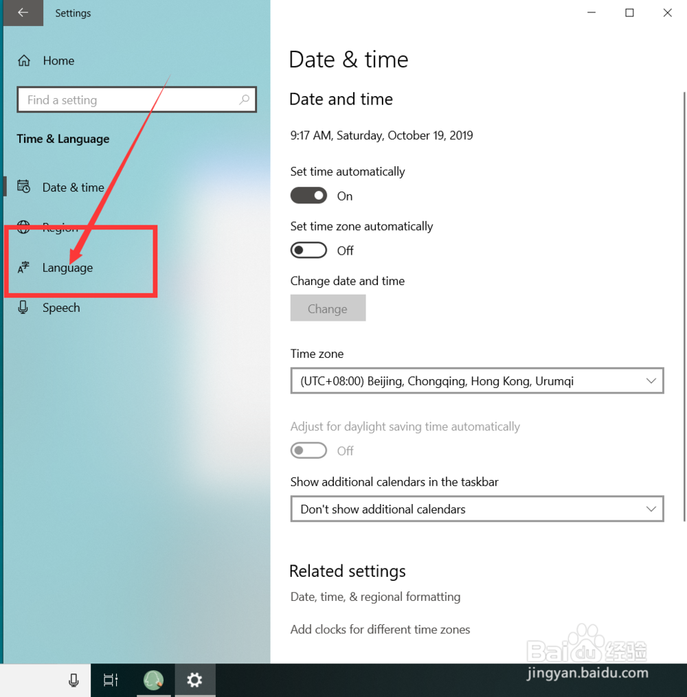Viewport: 687px width, 697px height.
Task: Open the Time zone dropdown
Action: tap(477, 380)
